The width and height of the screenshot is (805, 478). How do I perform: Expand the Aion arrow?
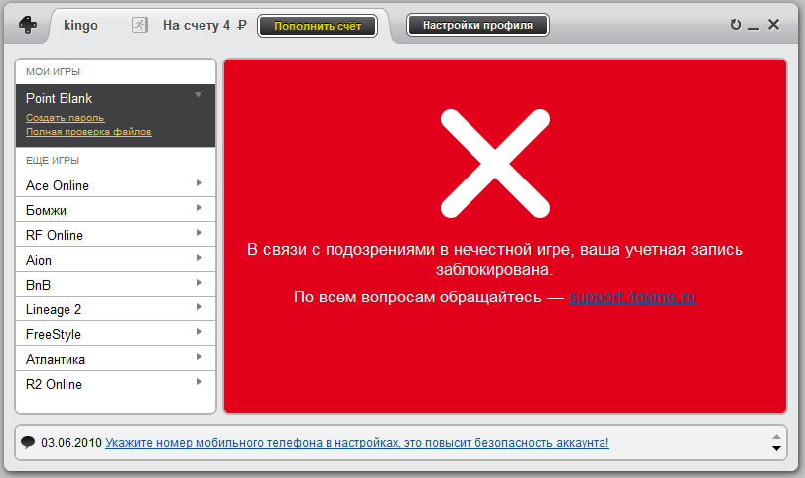point(200,258)
